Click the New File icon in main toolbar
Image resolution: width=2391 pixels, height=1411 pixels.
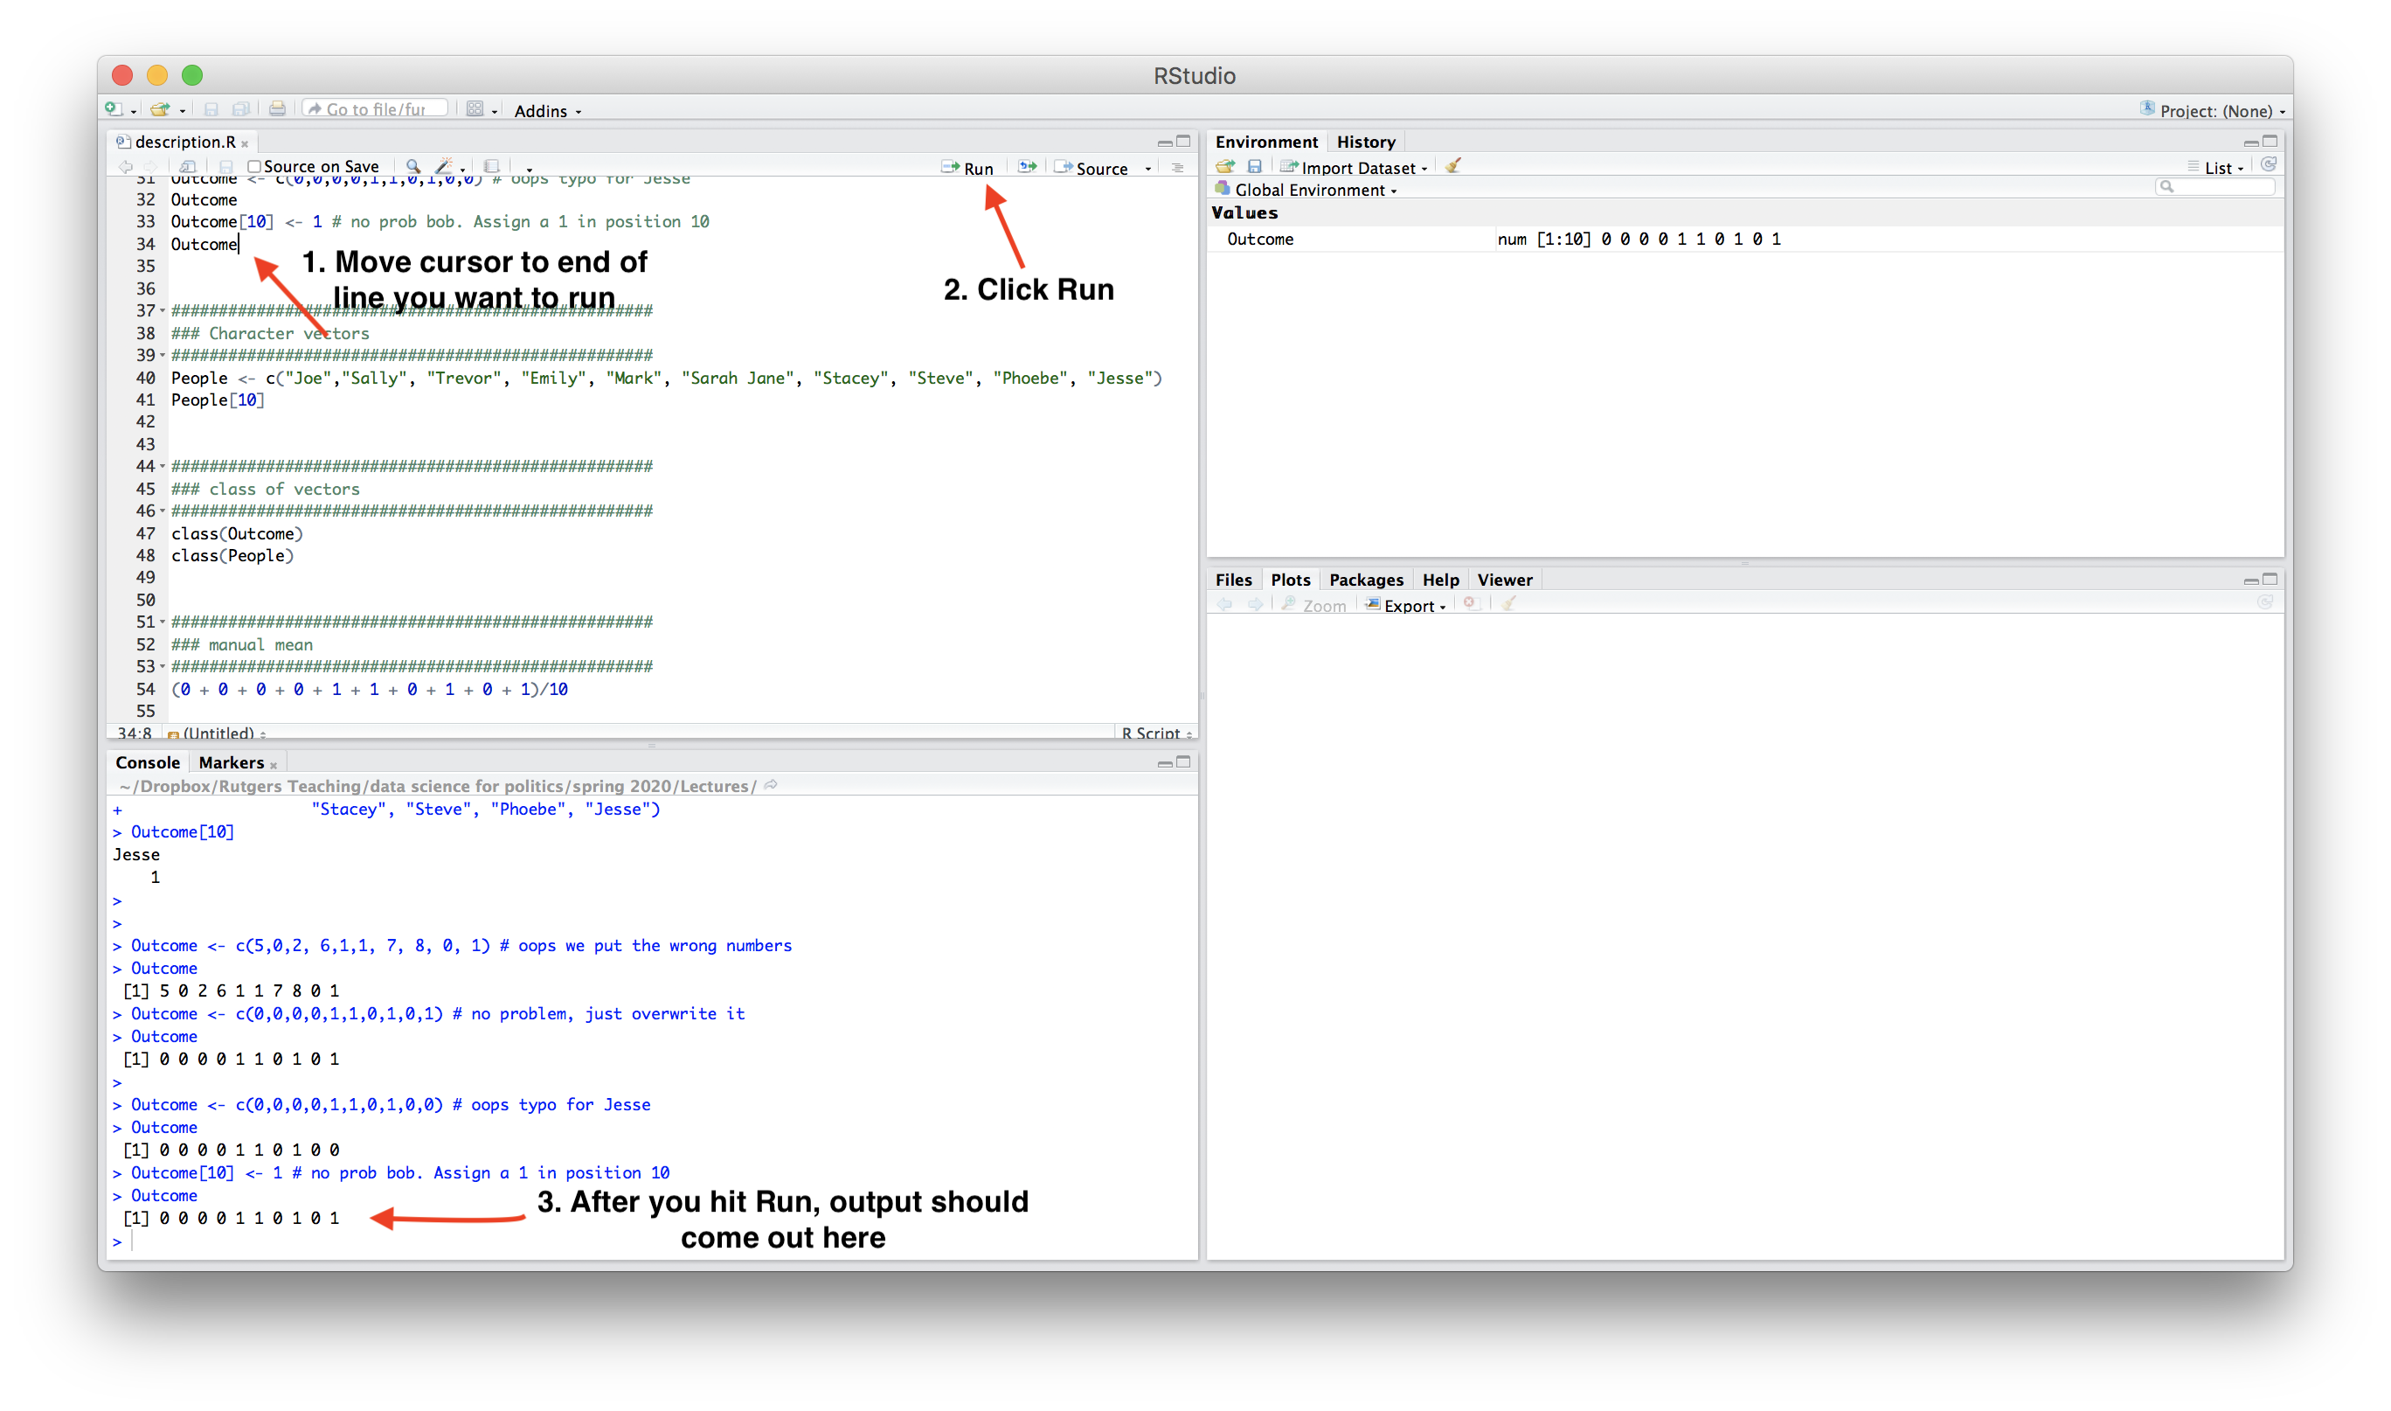tap(114, 109)
